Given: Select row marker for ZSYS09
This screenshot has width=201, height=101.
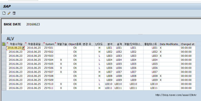Looking at the screenshot, I should pos(4,80).
